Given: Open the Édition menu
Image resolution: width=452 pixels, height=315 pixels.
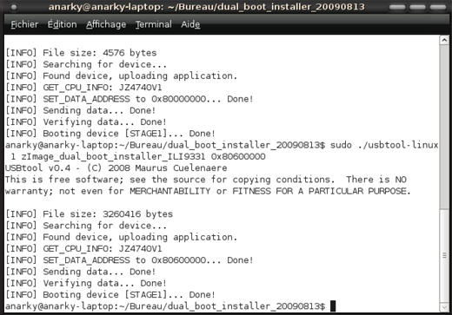Looking at the screenshot, I should point(63,24).
